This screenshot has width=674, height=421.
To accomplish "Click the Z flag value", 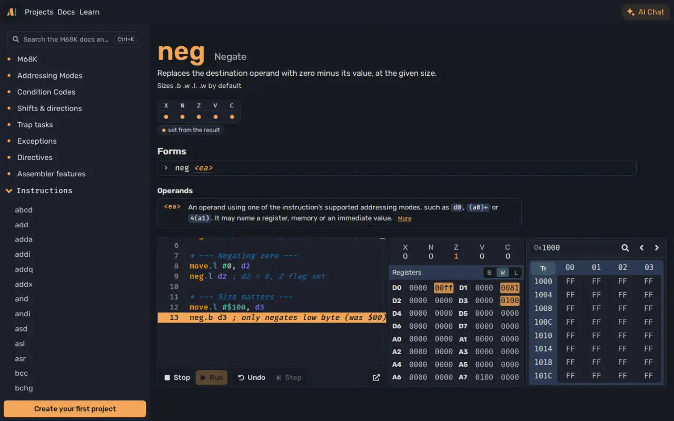I will 456,256.
